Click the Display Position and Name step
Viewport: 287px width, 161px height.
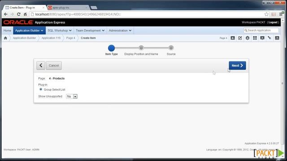coord(141,48)
